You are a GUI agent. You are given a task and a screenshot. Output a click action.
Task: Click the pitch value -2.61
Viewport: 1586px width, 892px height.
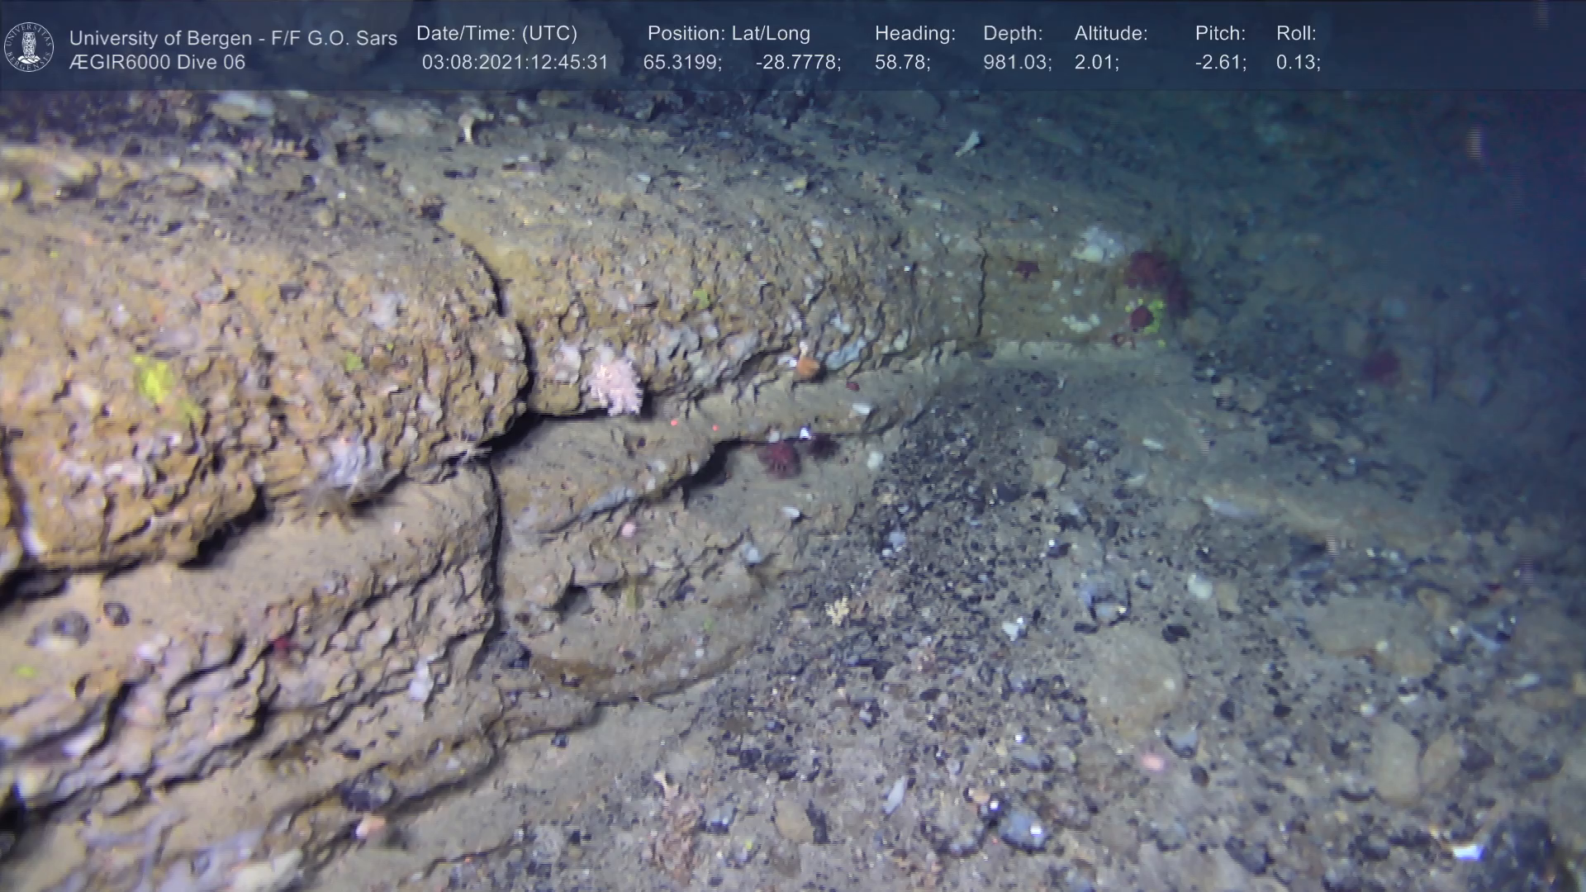[1221, 63]
